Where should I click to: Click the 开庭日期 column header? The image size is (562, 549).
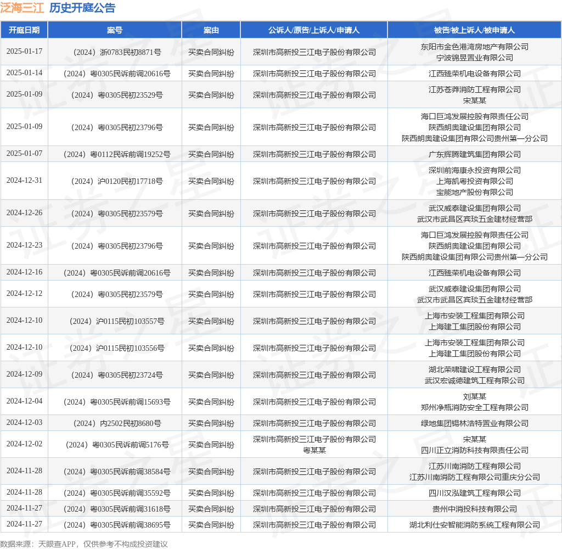[x=24, y=30]
